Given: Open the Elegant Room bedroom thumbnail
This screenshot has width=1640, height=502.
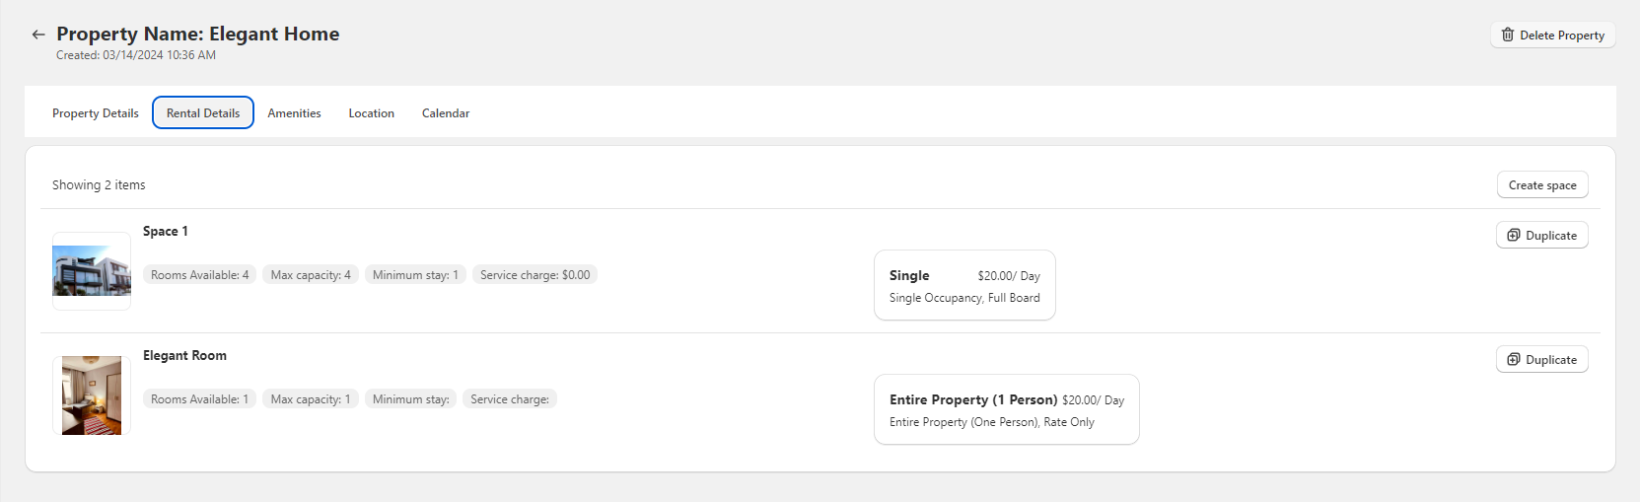Looking at the screenshot, I should click(92, 395).
